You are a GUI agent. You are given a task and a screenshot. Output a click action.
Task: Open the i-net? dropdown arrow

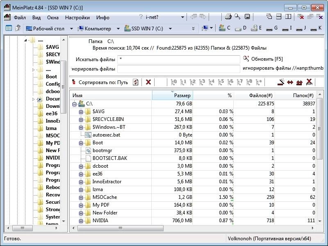tap(182, 17)
